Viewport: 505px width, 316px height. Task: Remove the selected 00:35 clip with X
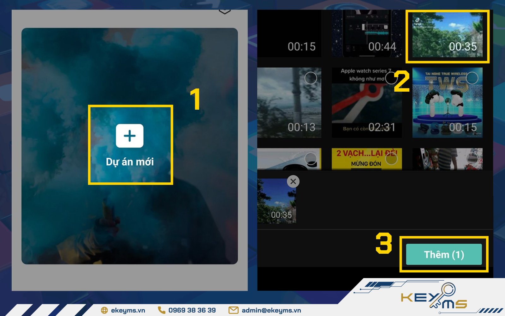pyautogui.click(x=293, y=181)
